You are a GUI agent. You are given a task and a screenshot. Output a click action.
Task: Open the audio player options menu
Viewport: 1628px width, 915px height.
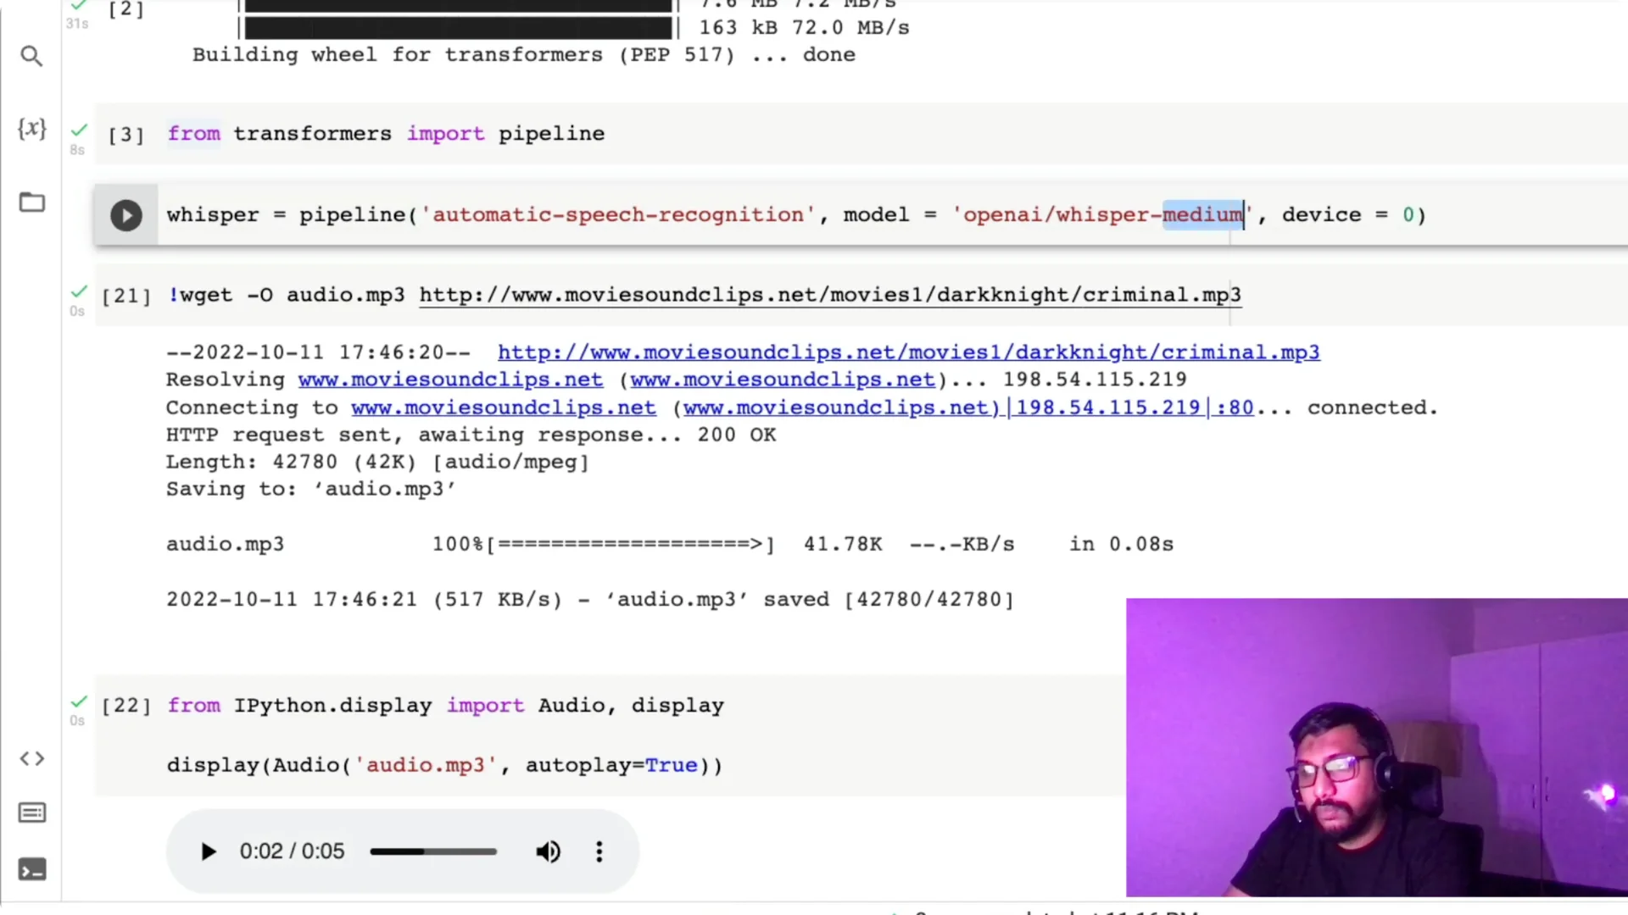(x=599, y=851)
